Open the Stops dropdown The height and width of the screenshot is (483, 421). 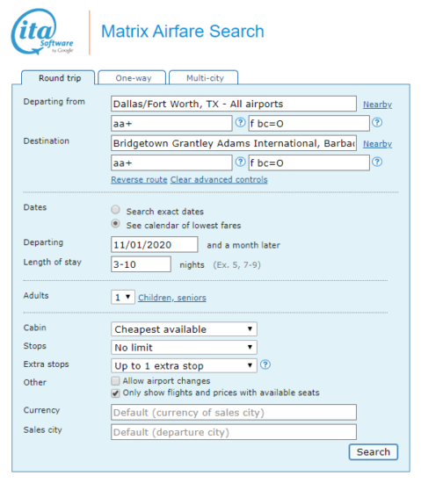point(184,348)
